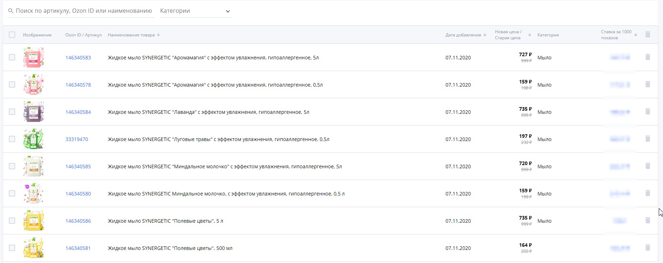The image size is (663, 263).
Task: Click thumbnail of Лаванда soap
Action: (x=34, y=112)
